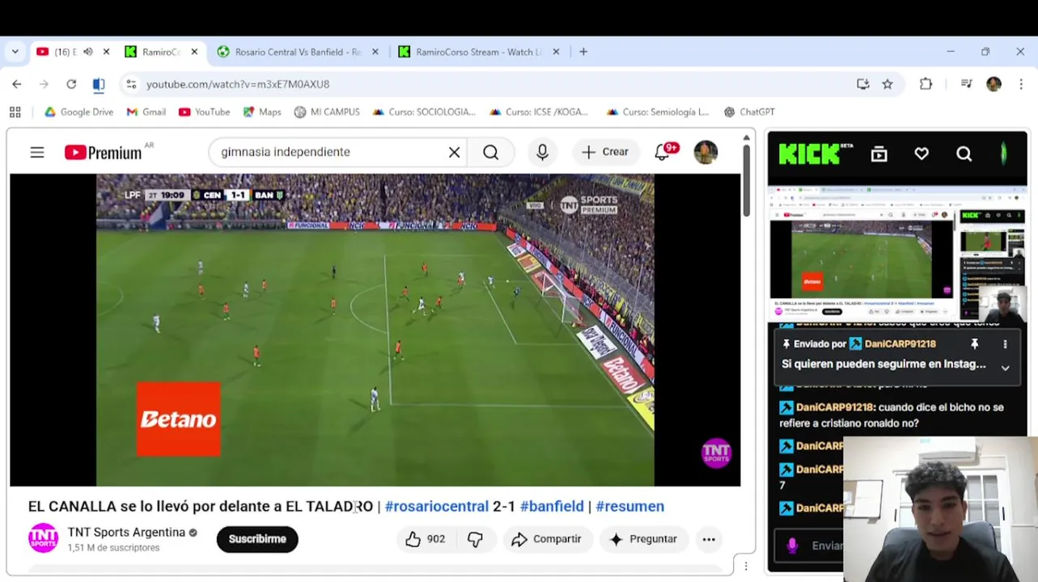The image size is (1038, 582).
Task: Open Gmail bookmark
Action: (x=146, y=112)
